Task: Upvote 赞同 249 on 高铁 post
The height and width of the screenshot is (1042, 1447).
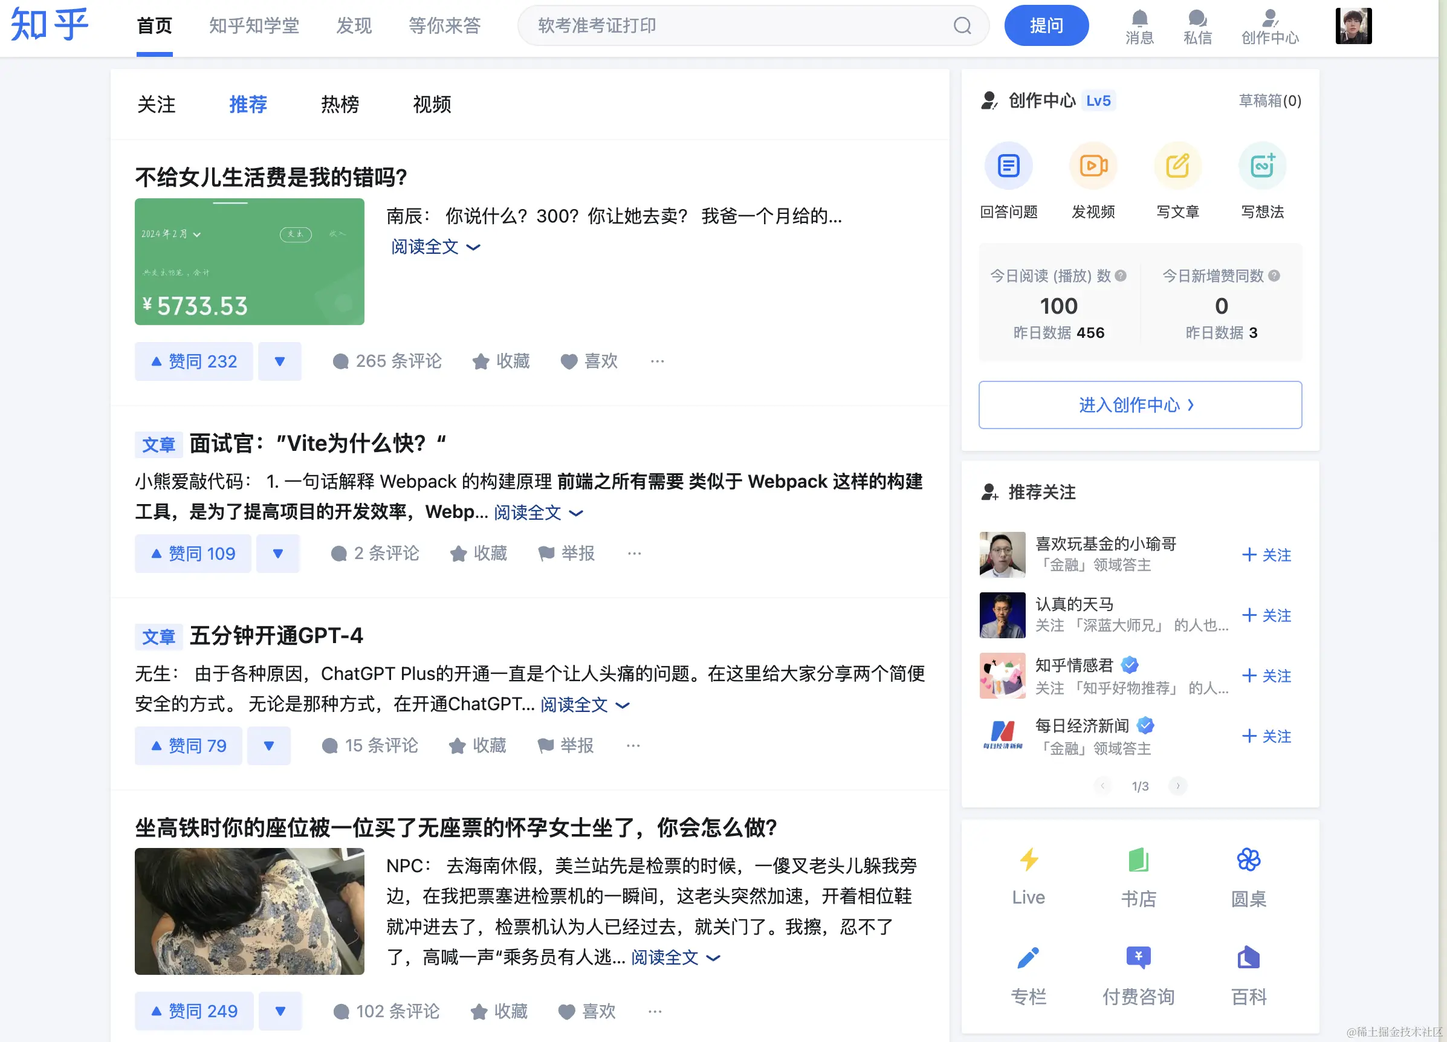Action: coord(194,1011)
